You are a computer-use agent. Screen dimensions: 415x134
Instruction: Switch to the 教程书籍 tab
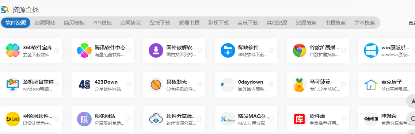(x=189, y=23)
